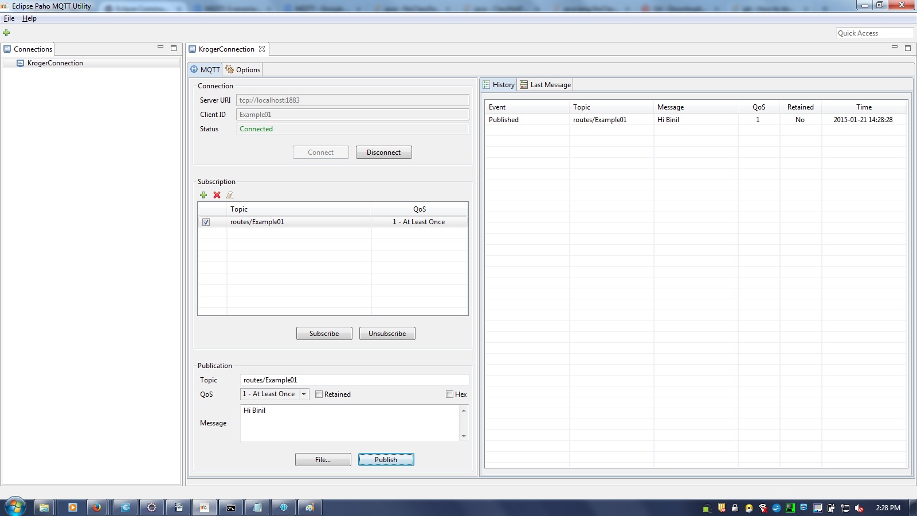The height and width of the screenshot is (516, 917).
Task: Click the Quick Access search field
Action: tap(875, 33)
